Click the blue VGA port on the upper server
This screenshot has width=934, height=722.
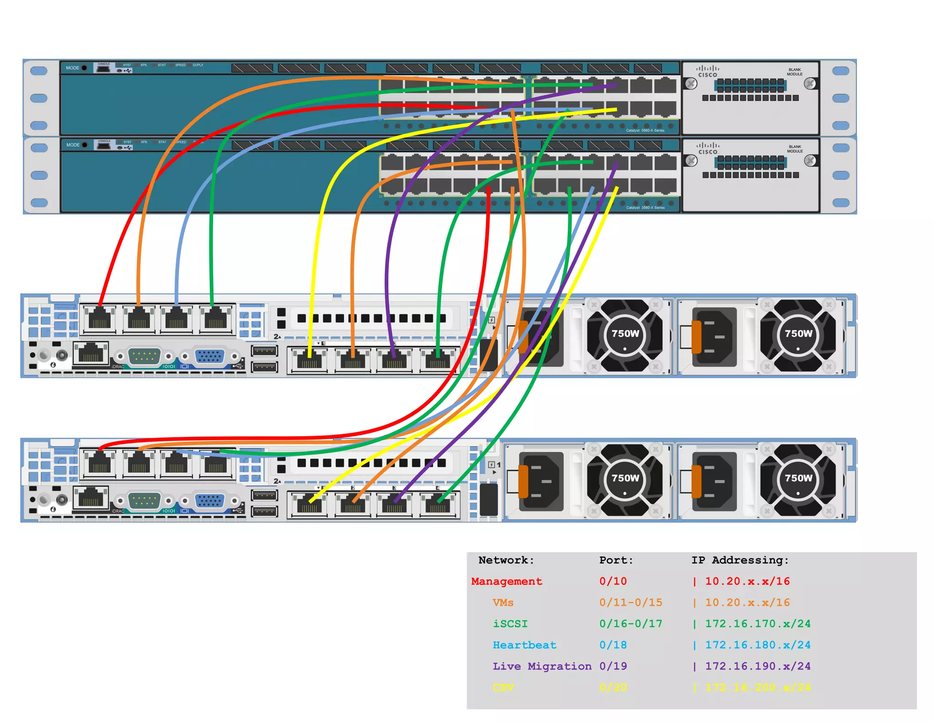(x=210, y=356)
